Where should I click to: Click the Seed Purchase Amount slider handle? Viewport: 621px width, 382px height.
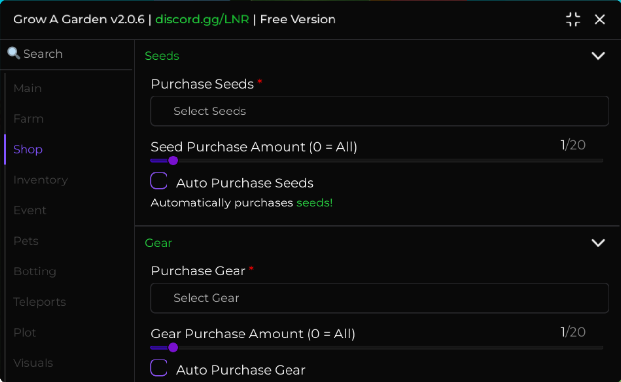click(173, 160)
